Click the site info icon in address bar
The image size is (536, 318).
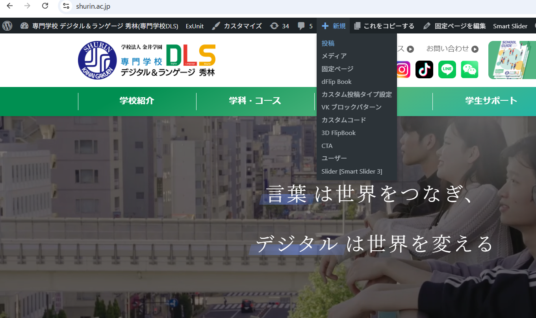click(x=66, y=6)
